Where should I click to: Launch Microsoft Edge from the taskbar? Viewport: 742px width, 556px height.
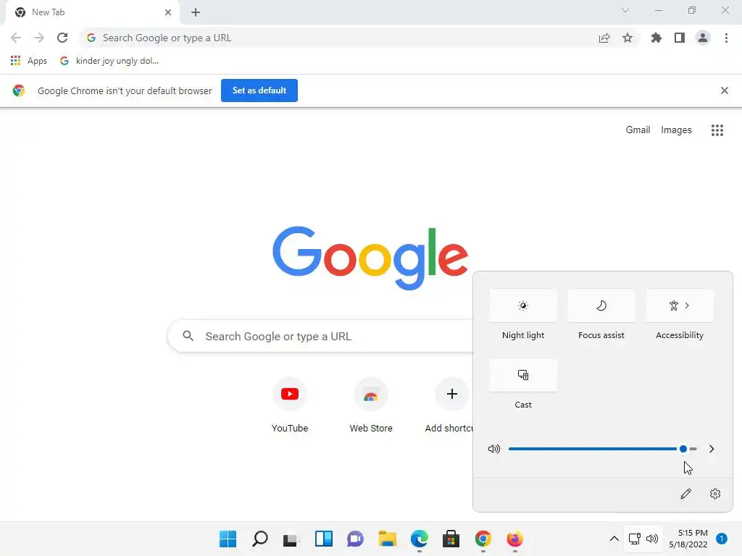[420, 539]
